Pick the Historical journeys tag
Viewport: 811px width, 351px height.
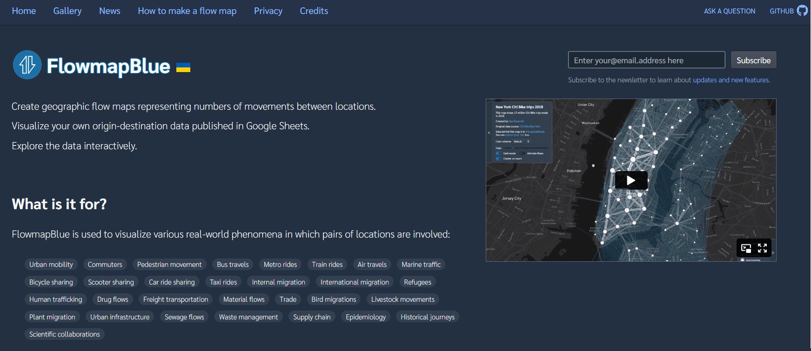[x=428, y=317]
